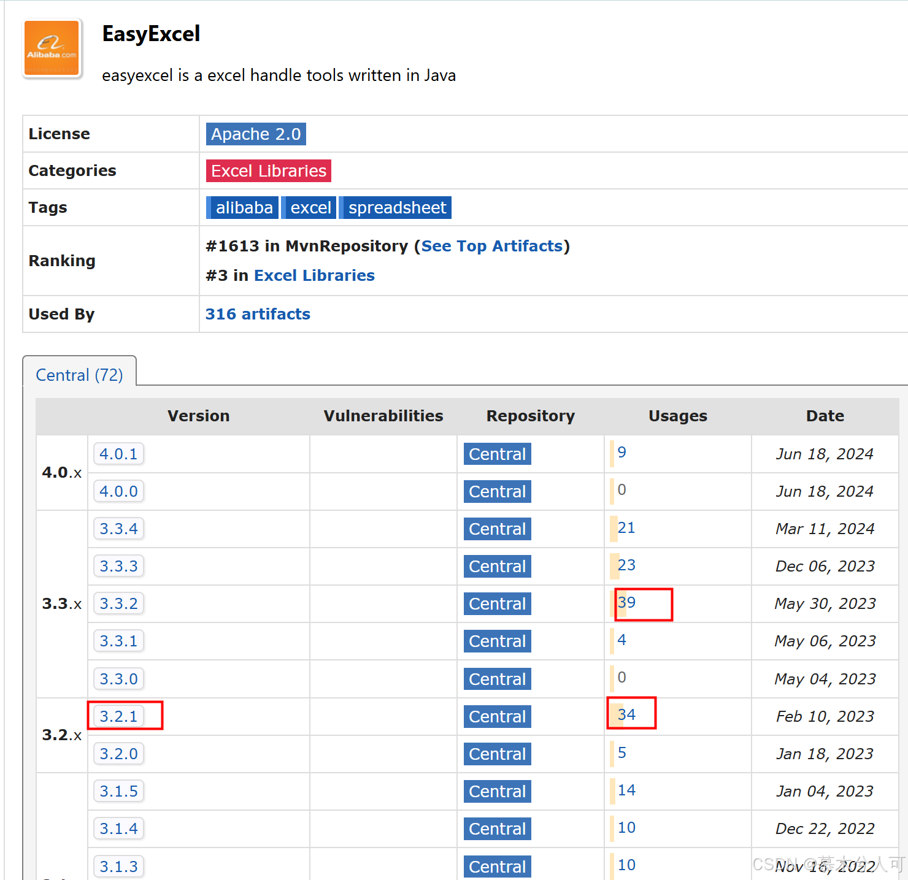Viewport: 908px width, 880px height.
Task: Click Central repository badge for 3.3.3
Action: [497, 566]
